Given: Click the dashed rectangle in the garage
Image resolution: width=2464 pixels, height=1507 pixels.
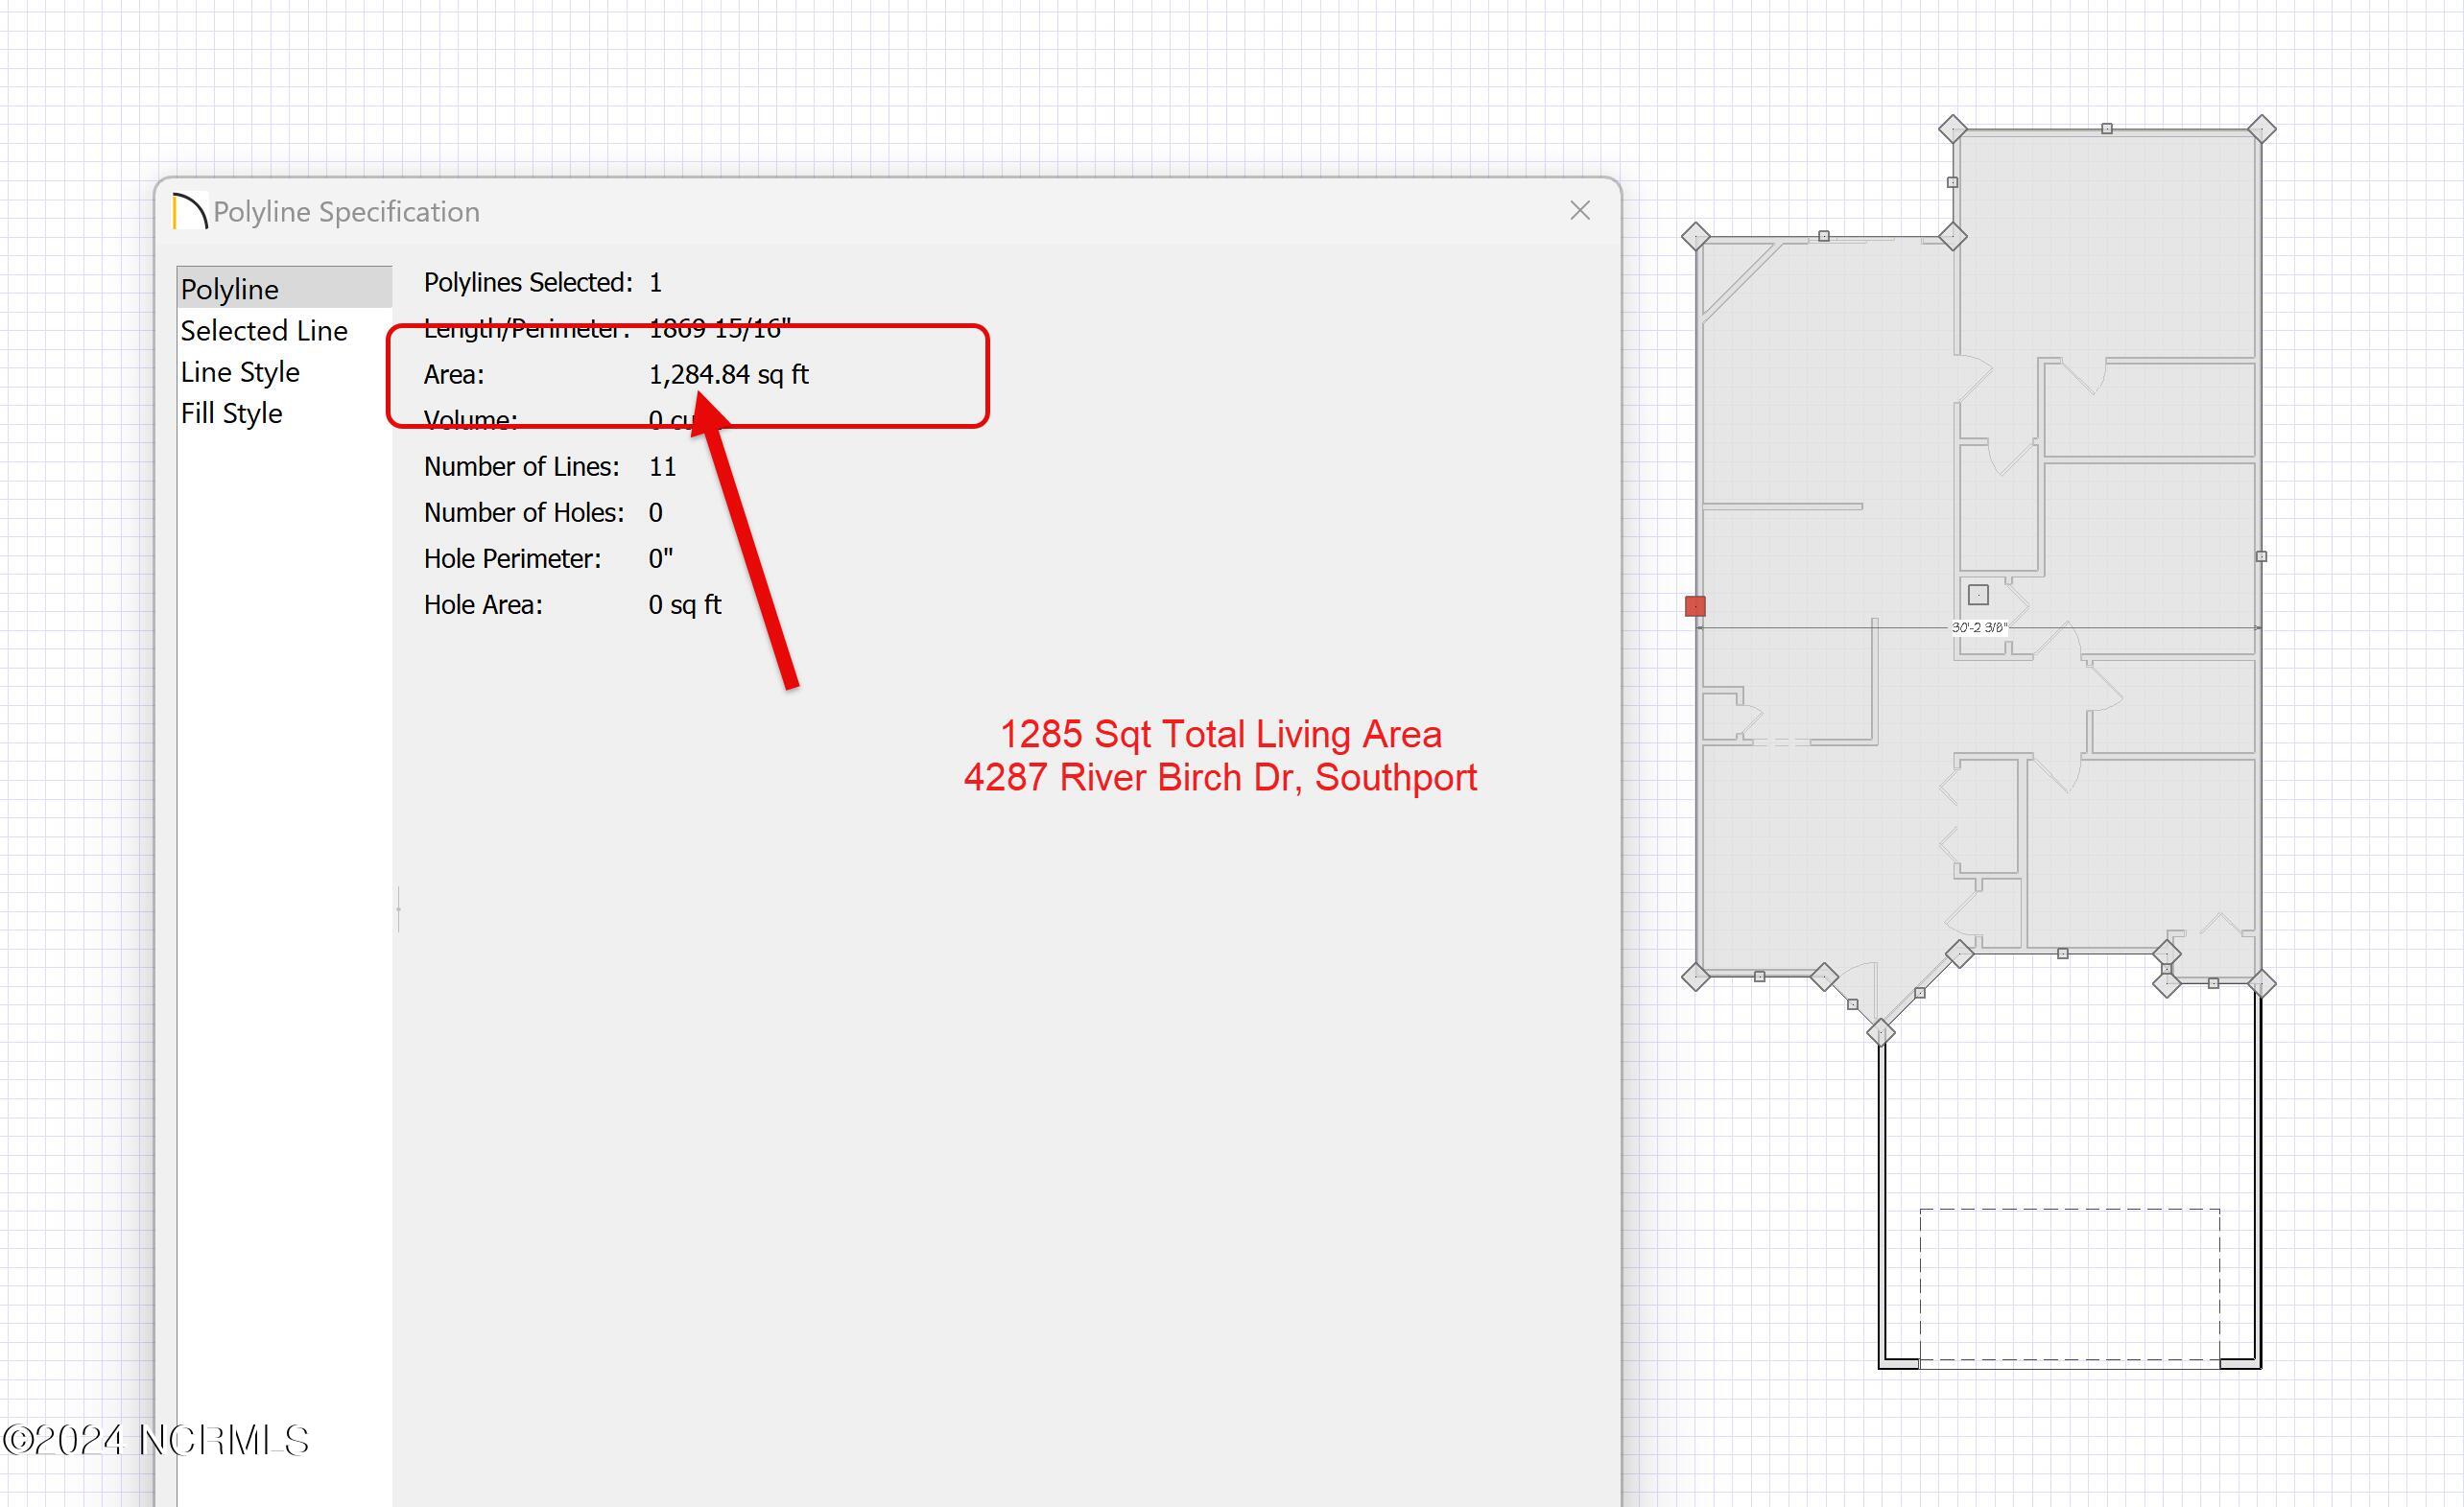Looking at the screenshot, I should point(2069,1284).
